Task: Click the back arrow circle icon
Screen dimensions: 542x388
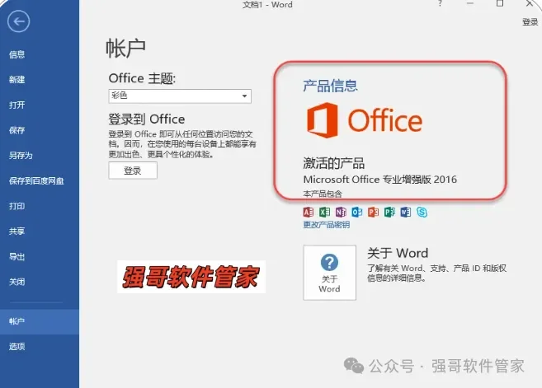Action: click(18, 21)
